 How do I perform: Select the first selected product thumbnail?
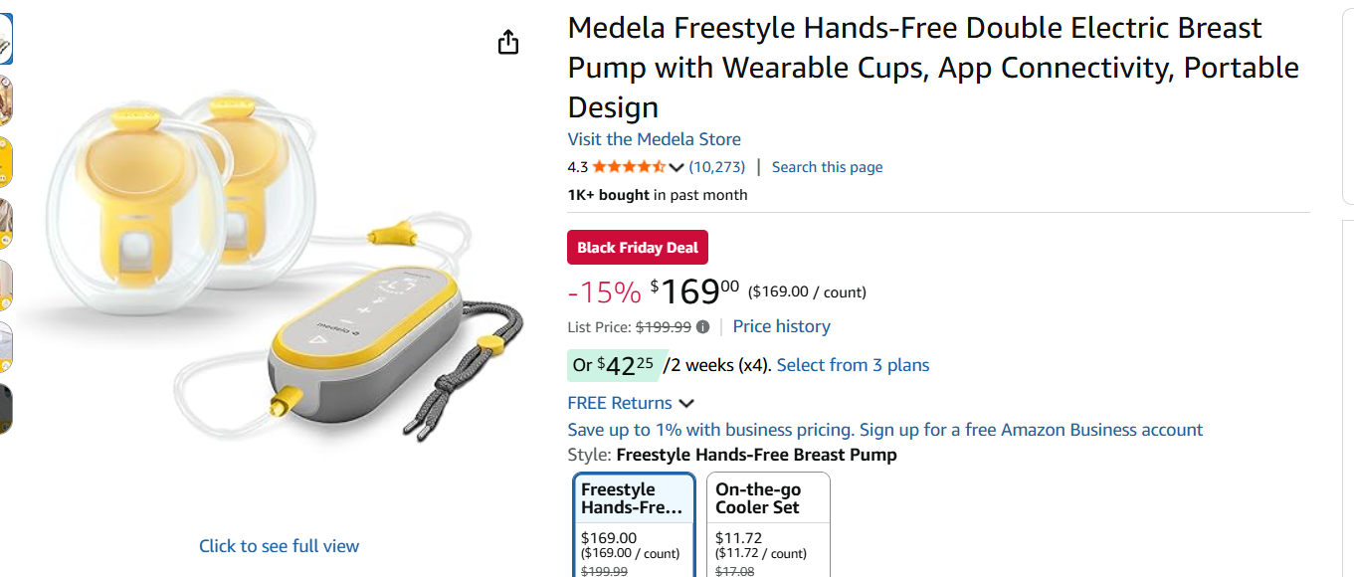(5, 39)
